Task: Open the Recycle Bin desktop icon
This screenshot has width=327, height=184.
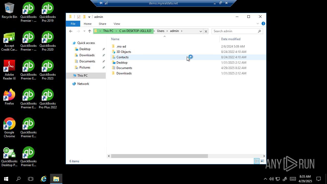Action: (x=9, y=11)
